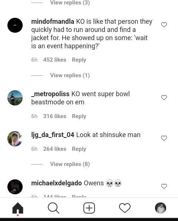Screen dimensions: 178x221
Task: Expand View replies (3) at top
Action: pyautogui.click(x=70, y=3)
